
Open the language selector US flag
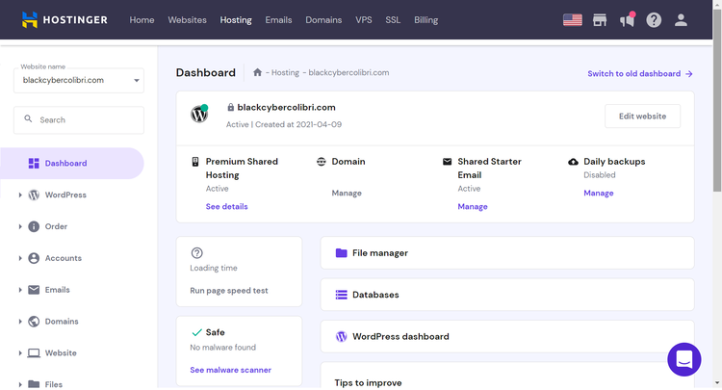[573, 20]
